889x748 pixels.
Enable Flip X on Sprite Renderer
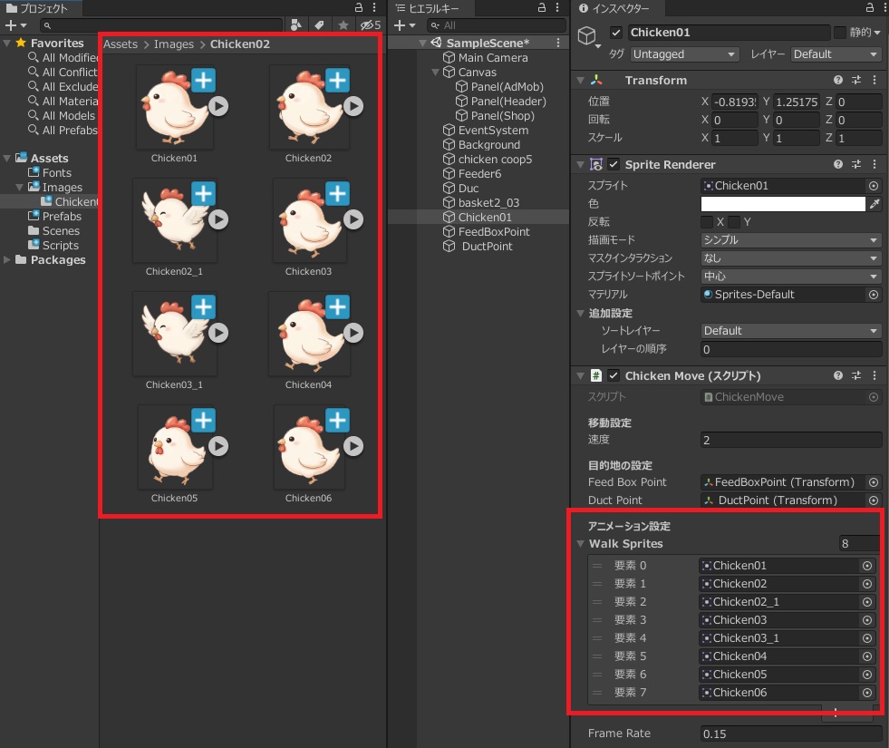tap(707, 222)
